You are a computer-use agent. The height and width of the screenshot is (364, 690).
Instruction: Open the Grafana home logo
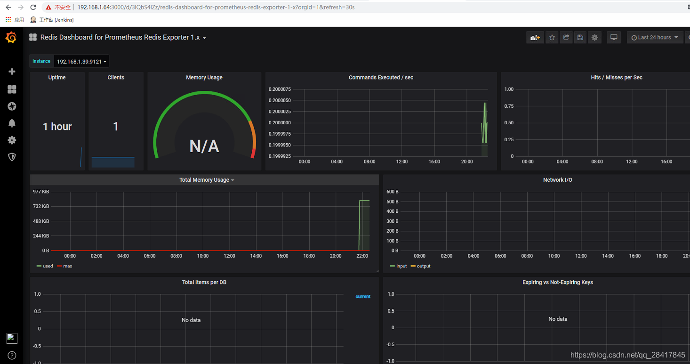point(11,38)
